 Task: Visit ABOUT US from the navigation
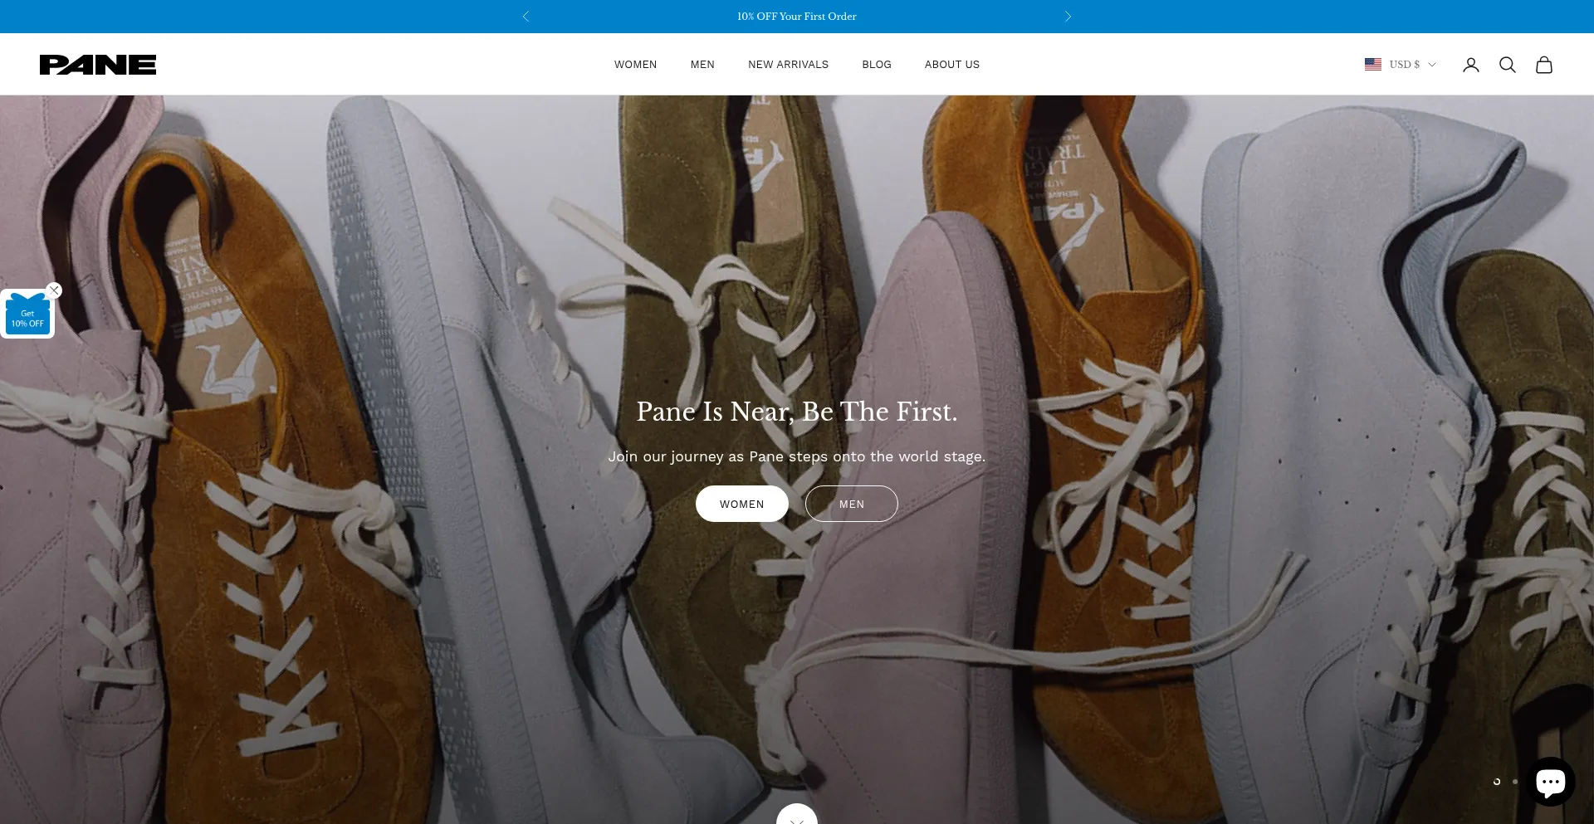click(951, 65)
